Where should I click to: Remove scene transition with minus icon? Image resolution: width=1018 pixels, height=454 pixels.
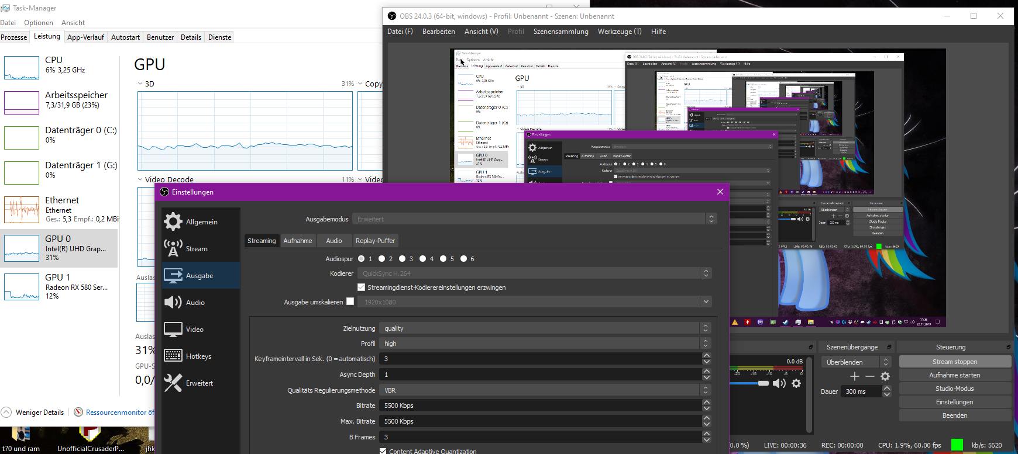coord(870,376)
